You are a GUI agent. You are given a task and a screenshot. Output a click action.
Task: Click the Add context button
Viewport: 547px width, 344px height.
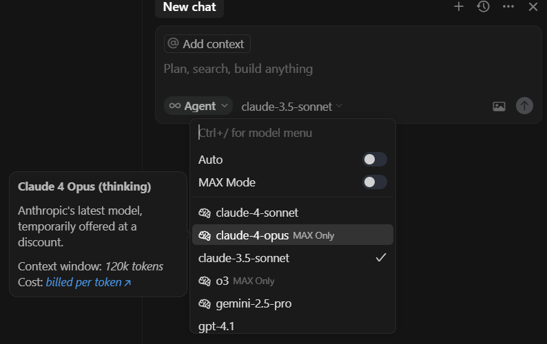coord(207,44)
